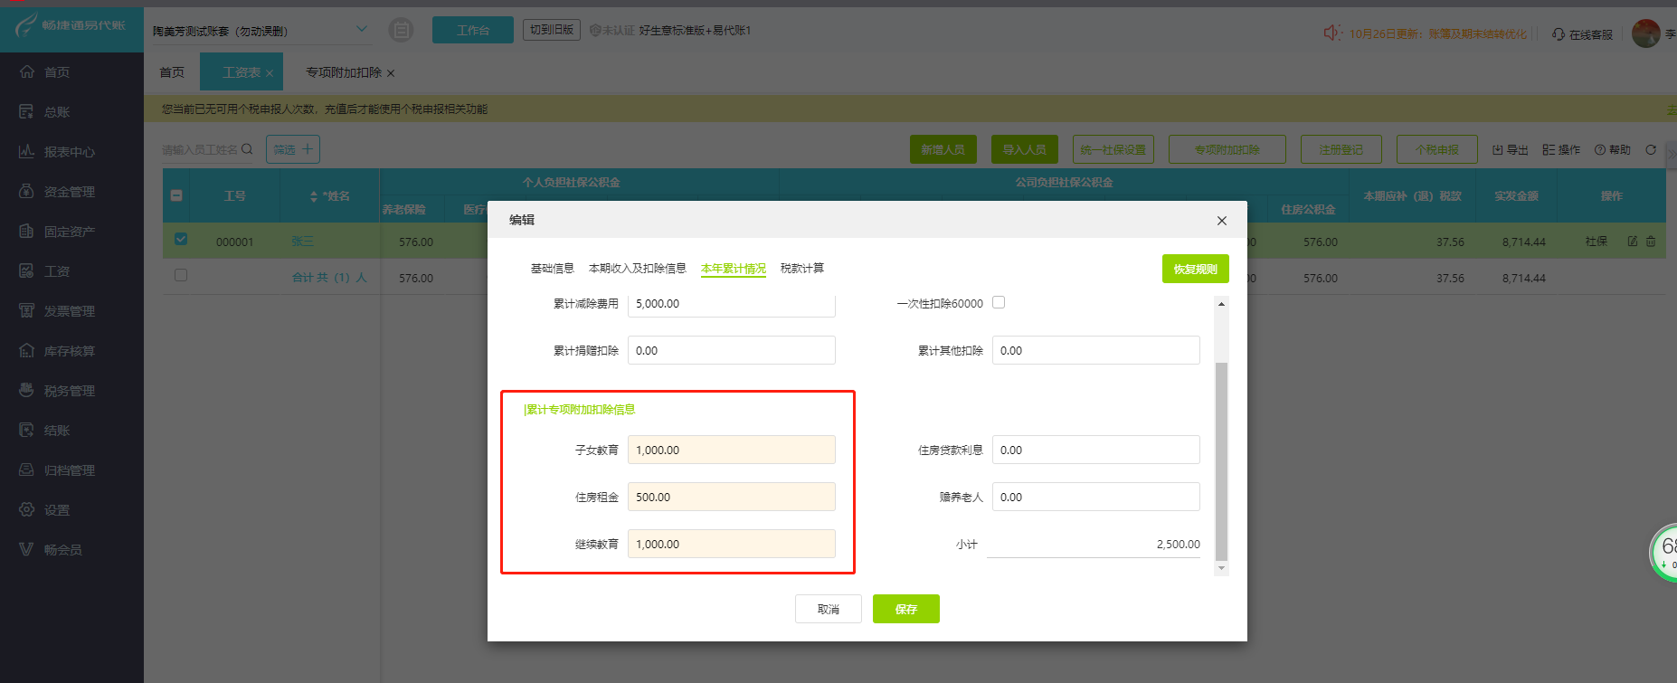Open the 10月26日更新 announcement link
1677x683 pixels.
click(1438, 34)
